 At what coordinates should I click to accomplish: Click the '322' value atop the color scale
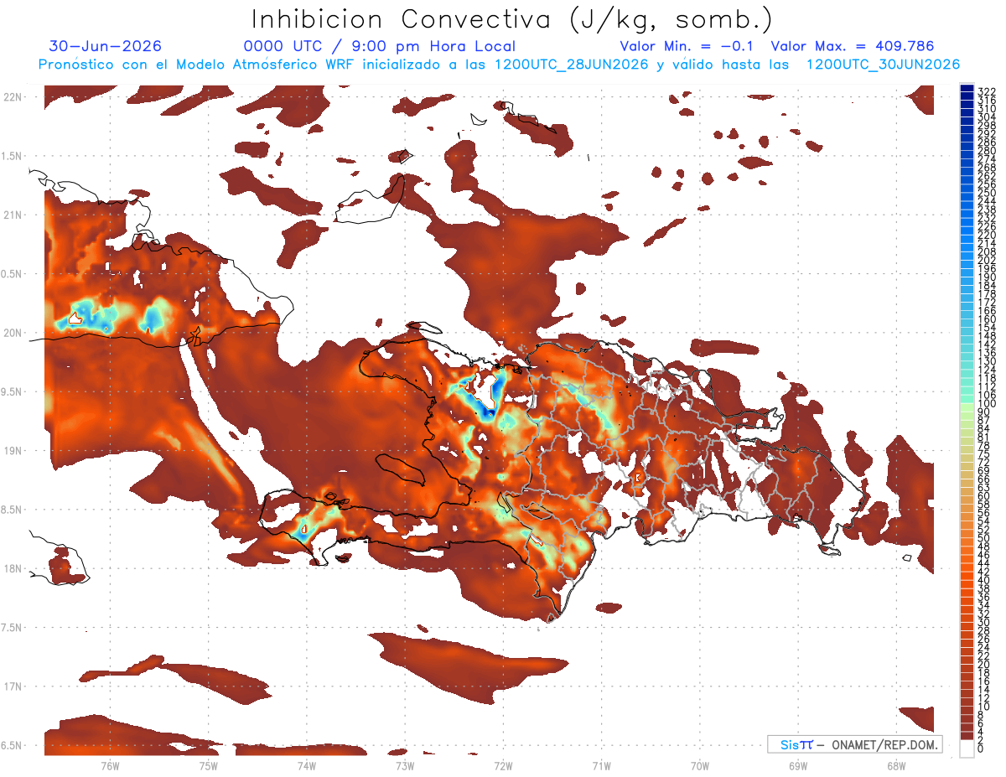coord(986,91)
